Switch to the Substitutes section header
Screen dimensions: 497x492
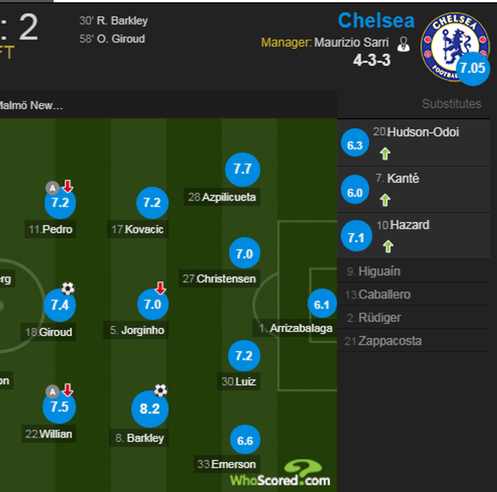click(x=452, y=104)
